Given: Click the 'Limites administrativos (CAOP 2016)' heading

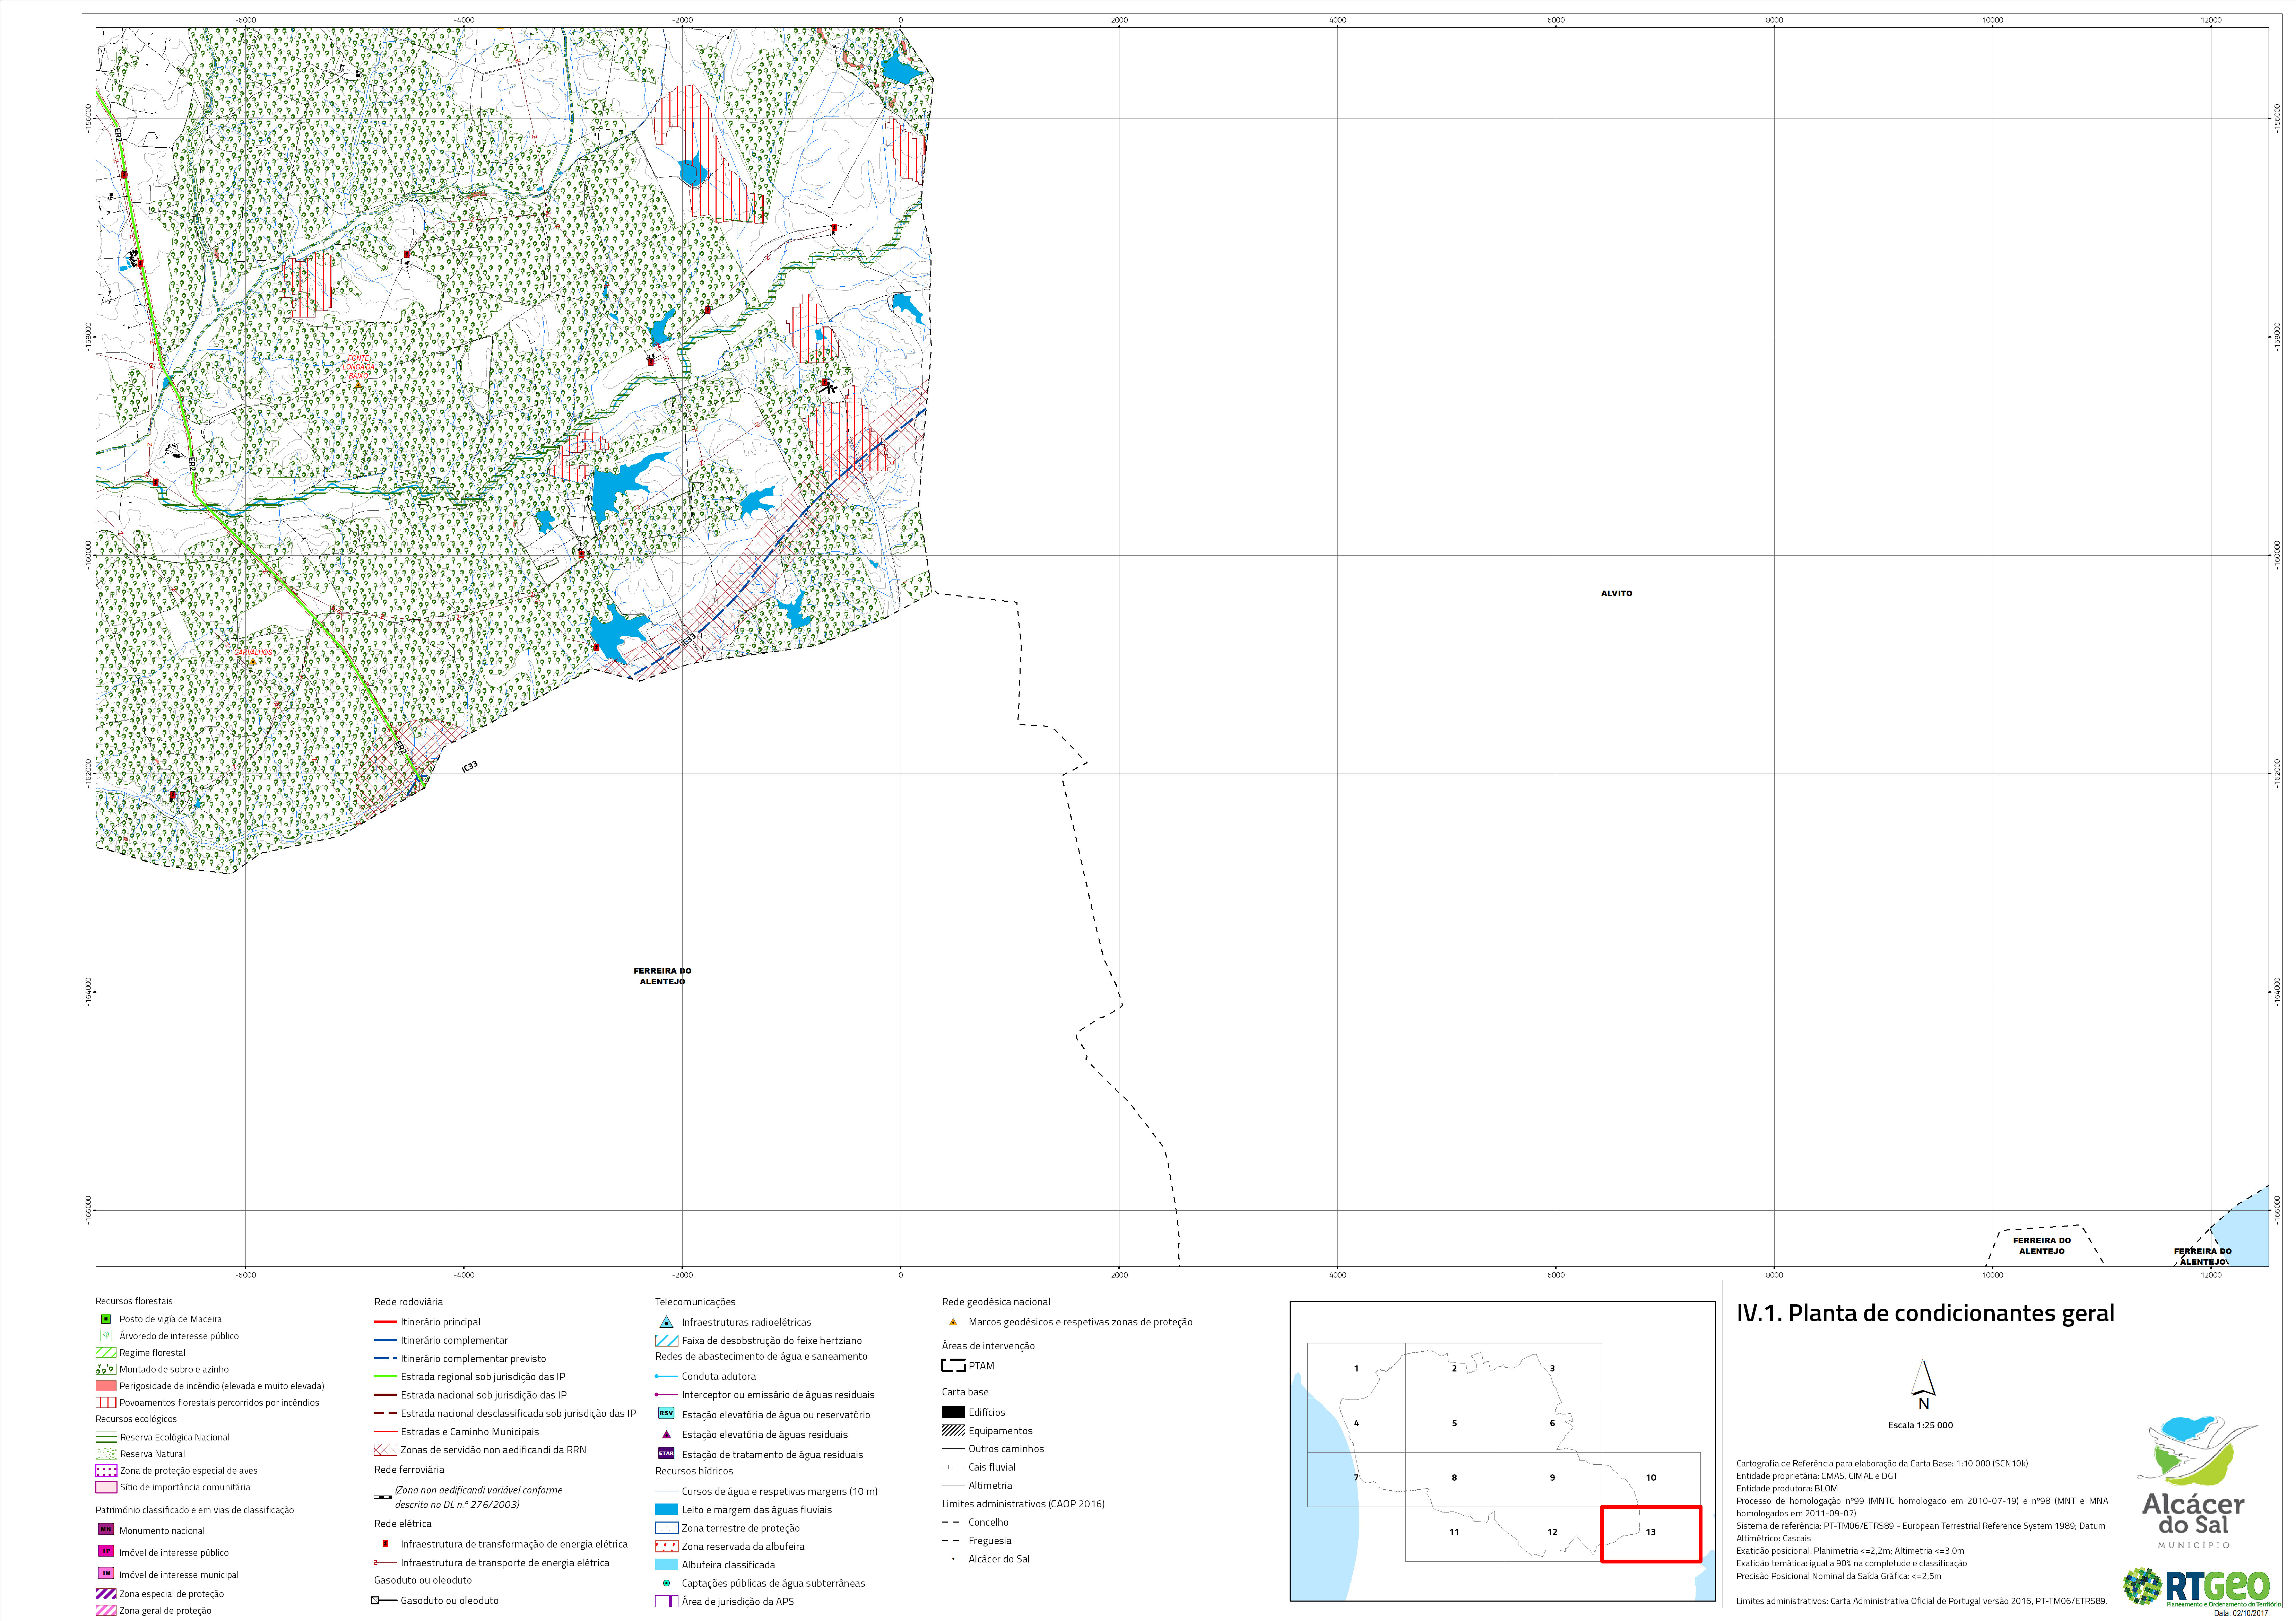Looking at the screenshot, I should [x=1023, y=1504].
